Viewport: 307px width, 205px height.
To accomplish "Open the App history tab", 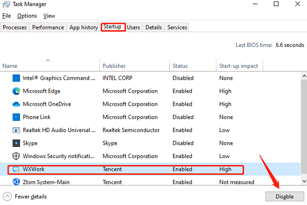I will (x=83, y=27).
